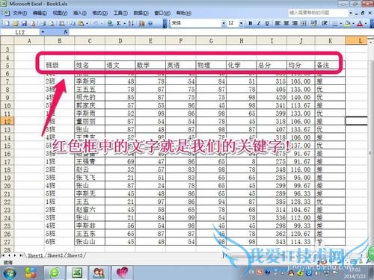
Task: Click the L12 Name Box field
Action: (x=20, y=32)
